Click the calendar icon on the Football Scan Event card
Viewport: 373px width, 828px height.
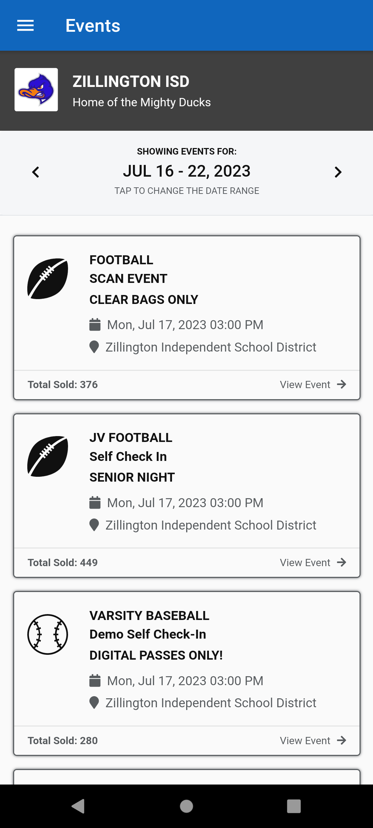95,325
